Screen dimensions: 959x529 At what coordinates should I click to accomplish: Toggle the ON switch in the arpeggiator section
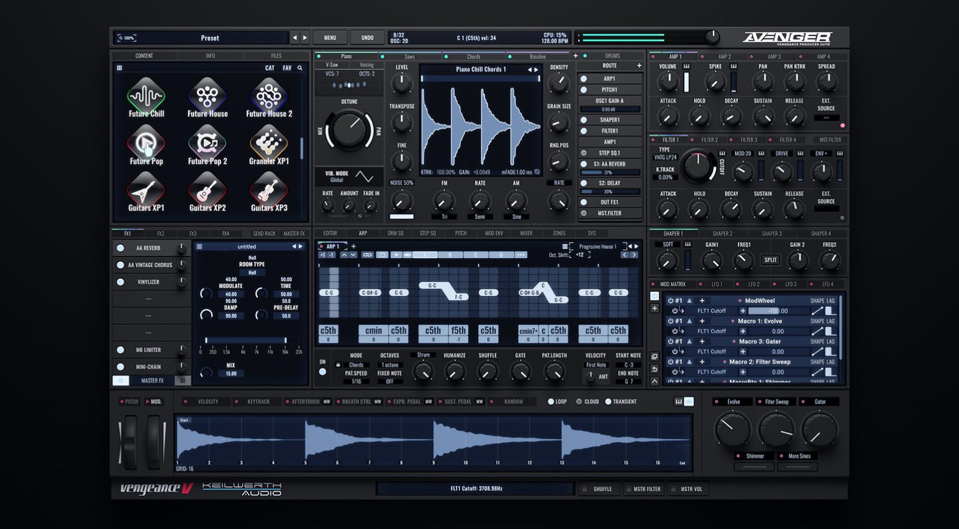tap(322, 371)
